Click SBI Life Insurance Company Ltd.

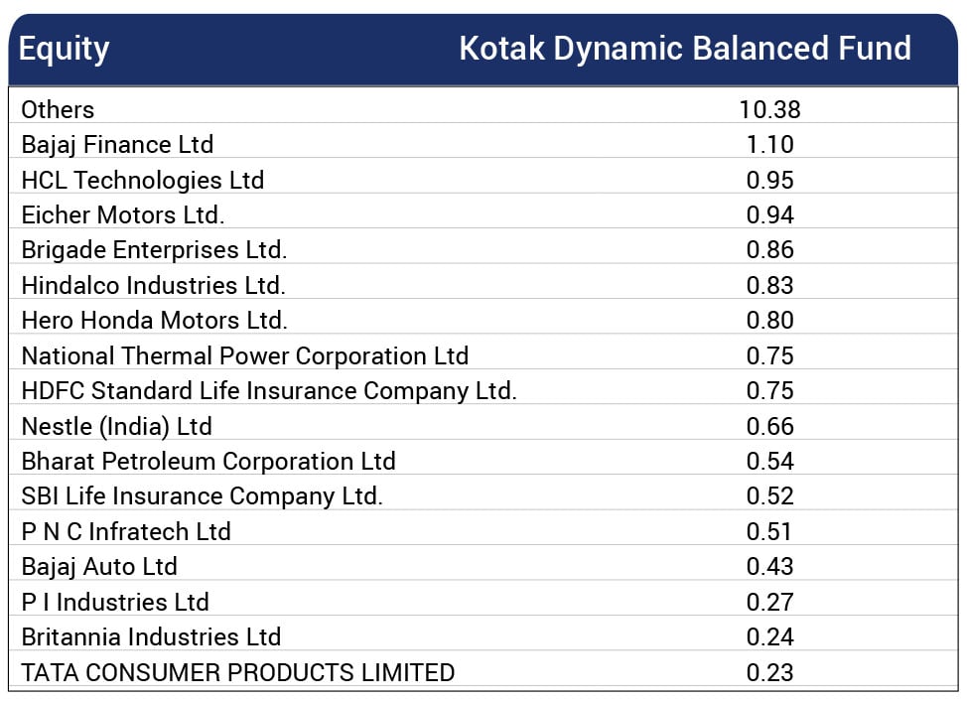tap(202, 496)
